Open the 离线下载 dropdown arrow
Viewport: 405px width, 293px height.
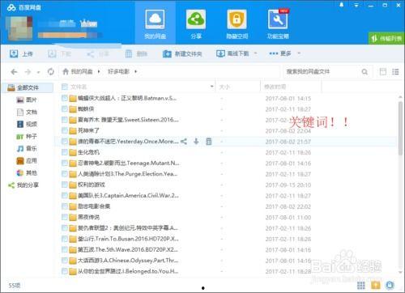tap(255, 53)
